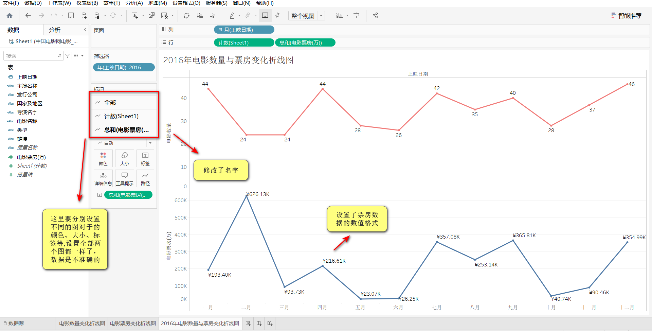Enter presentation mode

click(x=357, y=16)
